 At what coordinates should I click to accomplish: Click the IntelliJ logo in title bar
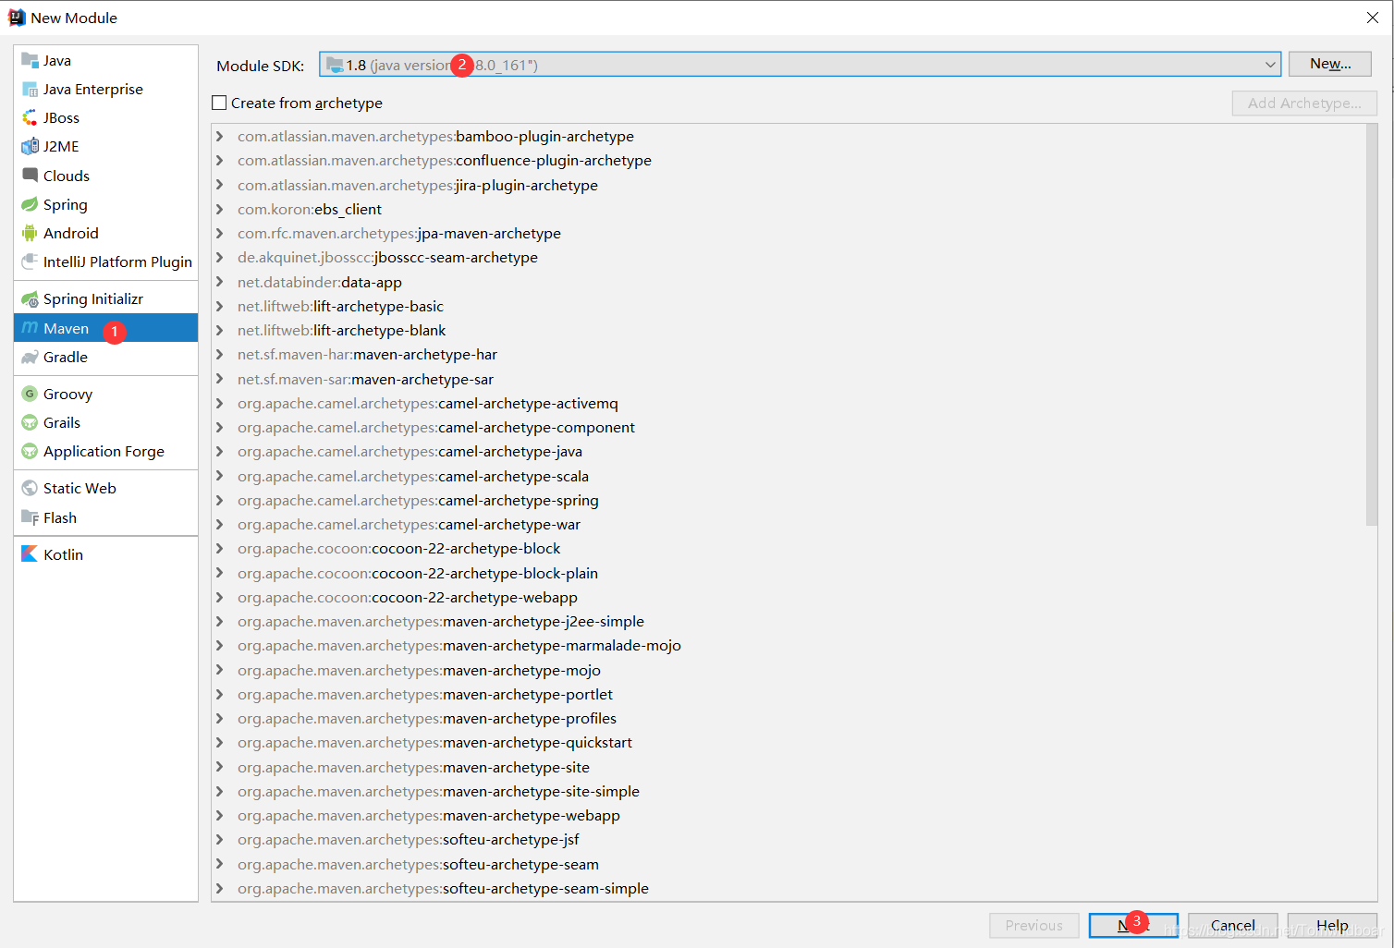point(17,18)
